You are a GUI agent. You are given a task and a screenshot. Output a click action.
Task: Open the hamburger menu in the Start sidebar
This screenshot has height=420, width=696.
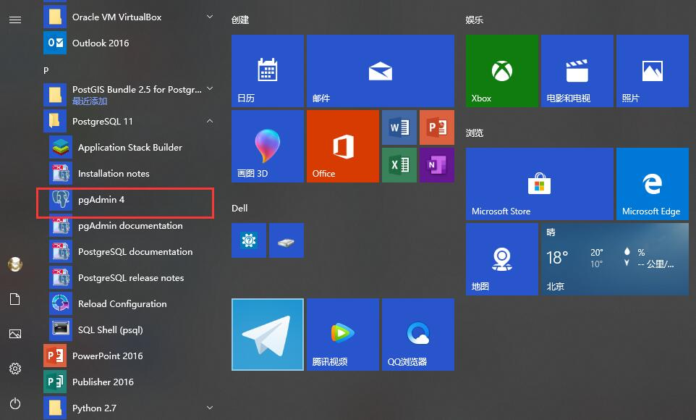(x=15, y=20)
